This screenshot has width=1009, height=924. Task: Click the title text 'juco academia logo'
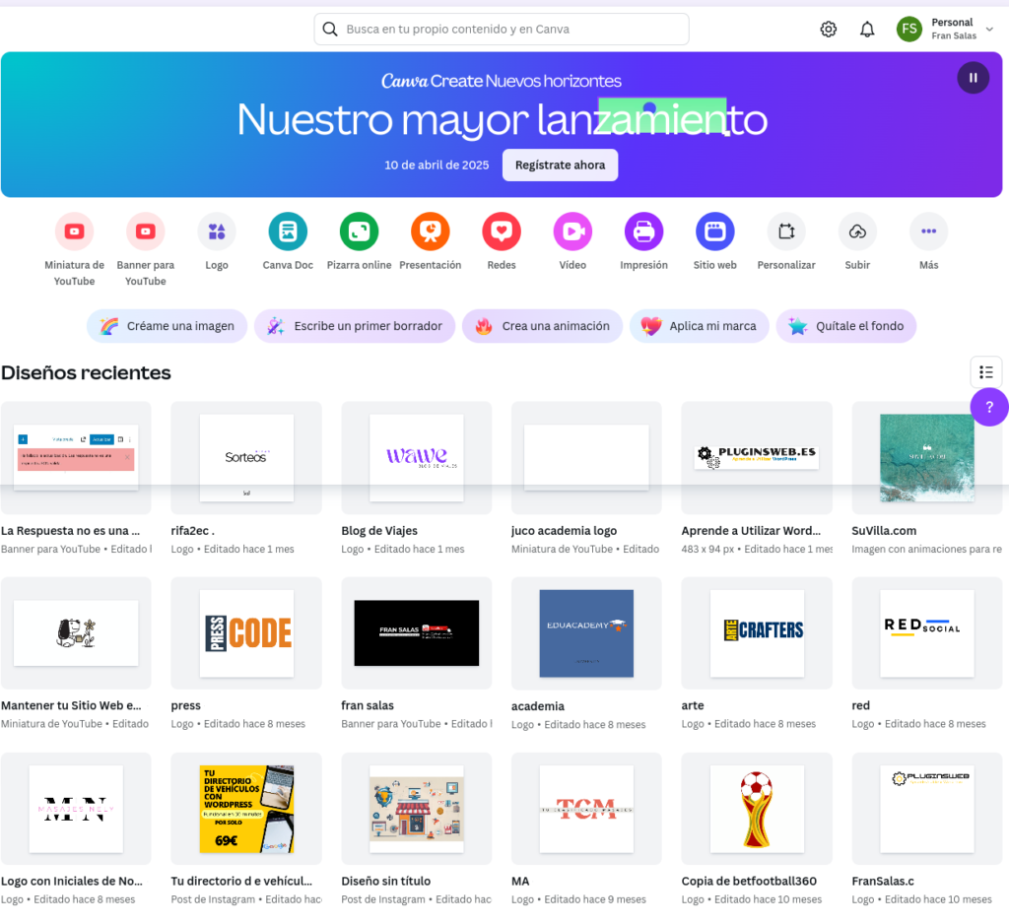tap(564, 531)
